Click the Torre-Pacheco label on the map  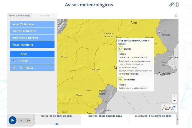[x=165, y=64]
